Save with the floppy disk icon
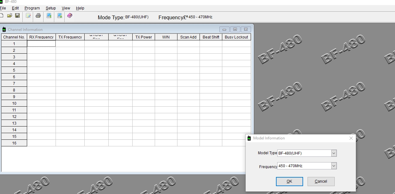This screenshot has height=194, width=395. (17, 15)
